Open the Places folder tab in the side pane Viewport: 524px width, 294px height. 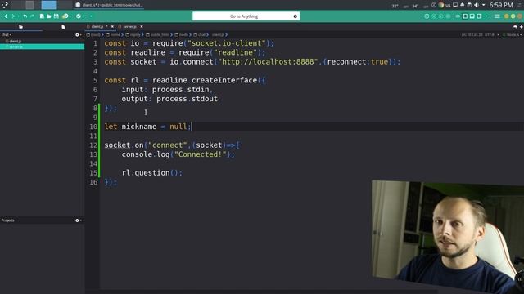click(x=20, y=27)
